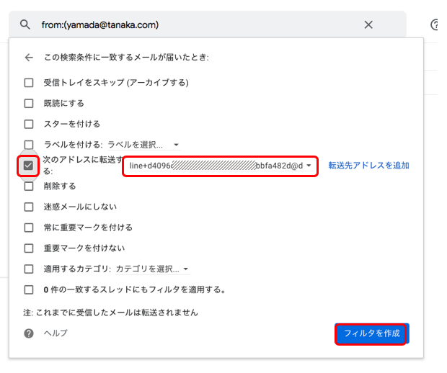This screenshot has width=447, height=373.
Task: Check the 削除する option
Action: click(x=29, y=186)
